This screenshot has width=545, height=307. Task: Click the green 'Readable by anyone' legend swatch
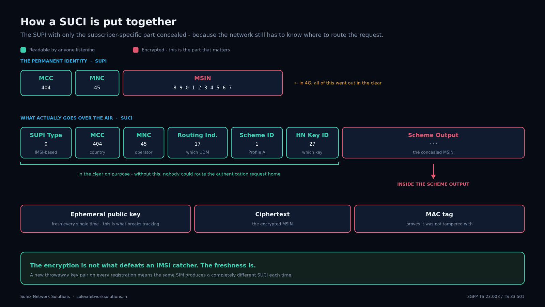[x=23, y=50]
